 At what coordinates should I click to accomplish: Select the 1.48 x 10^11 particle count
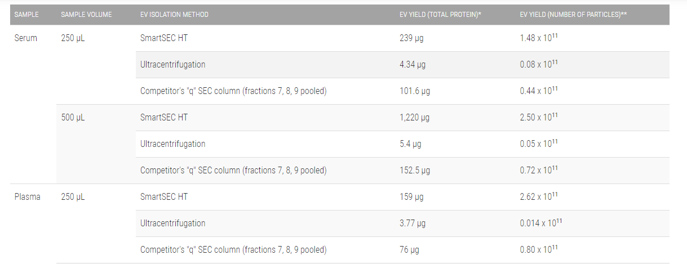[x=539, y=38]
